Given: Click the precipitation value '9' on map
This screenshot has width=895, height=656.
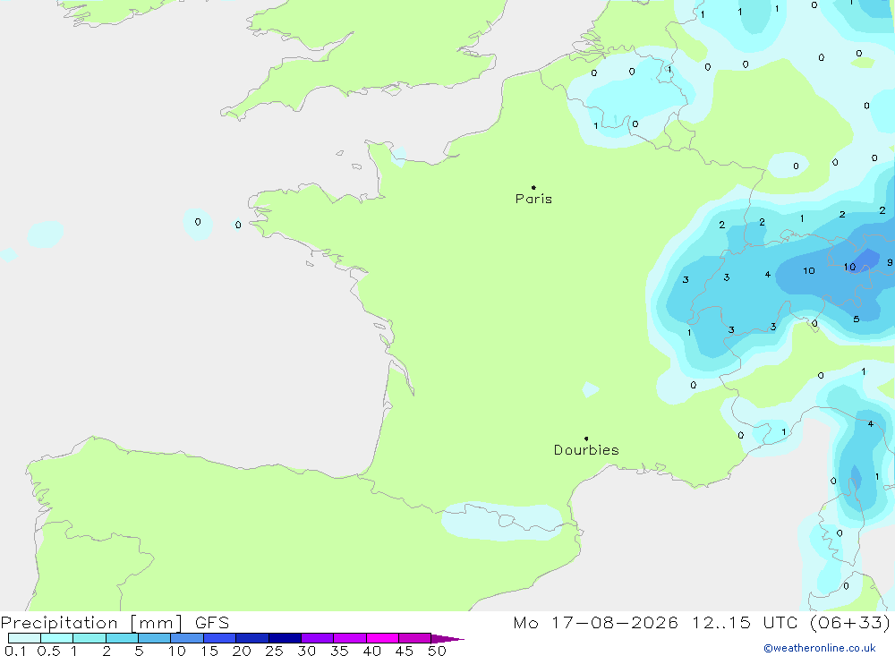Looking at the screenshot, I should [x=890, y=262].
